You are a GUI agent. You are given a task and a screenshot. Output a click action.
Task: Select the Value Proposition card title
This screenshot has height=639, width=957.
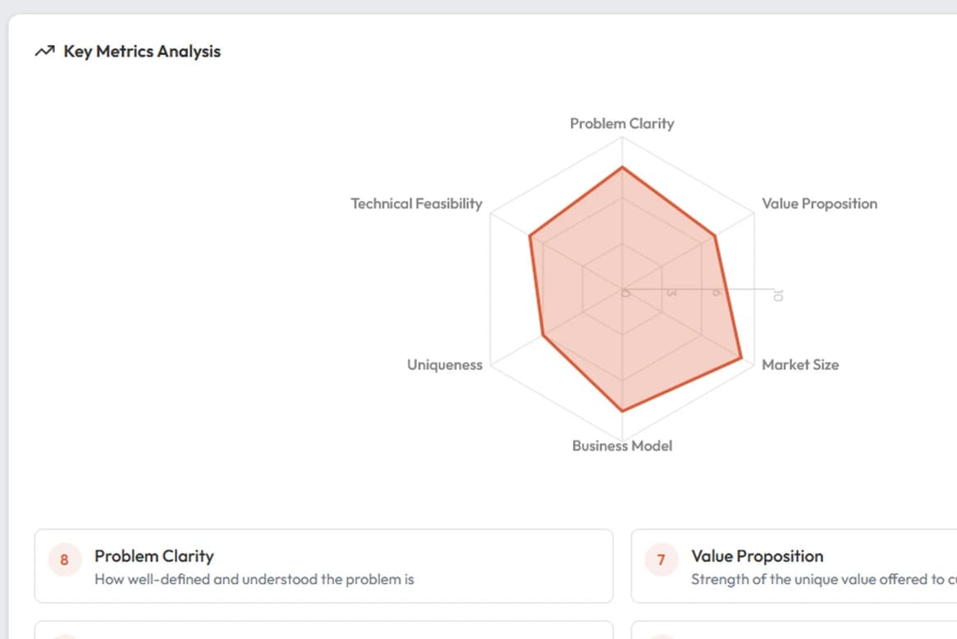pyautogui.click(x=757, y=556)
